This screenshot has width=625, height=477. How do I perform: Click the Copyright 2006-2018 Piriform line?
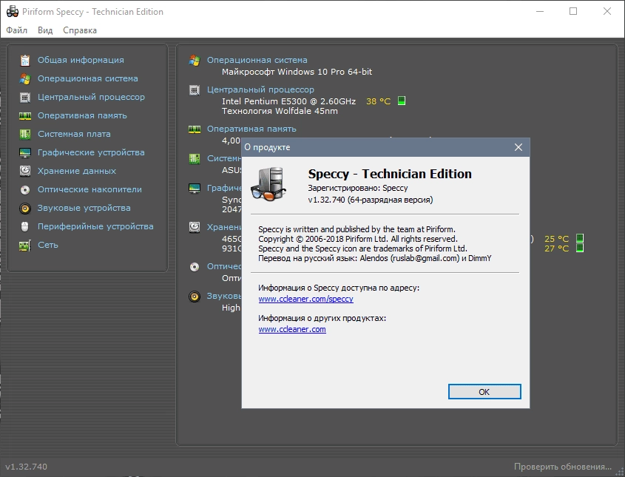click(357, 239)
